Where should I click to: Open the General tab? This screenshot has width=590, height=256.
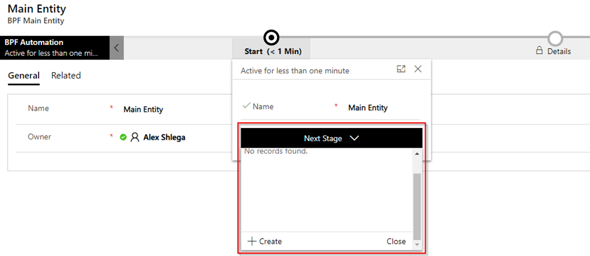tap(24, 76)
